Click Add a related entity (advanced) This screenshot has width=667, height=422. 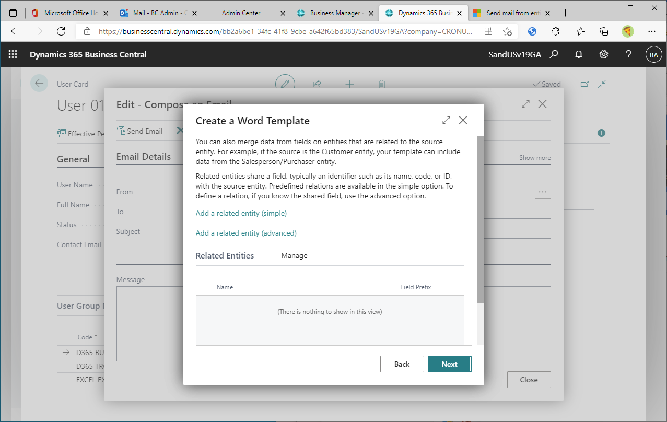coord(246,233)
